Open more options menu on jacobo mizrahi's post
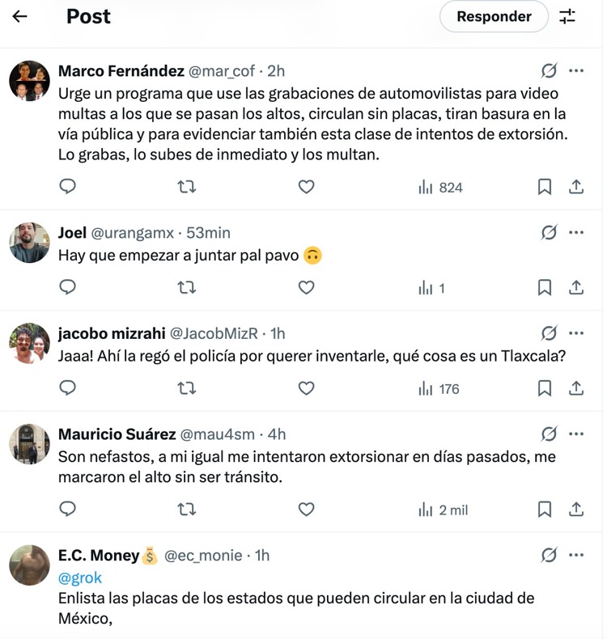The image size is (607, 639). pyautogui.click(x=576, y=333)
